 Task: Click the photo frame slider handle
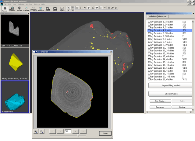tap(79, 136)
